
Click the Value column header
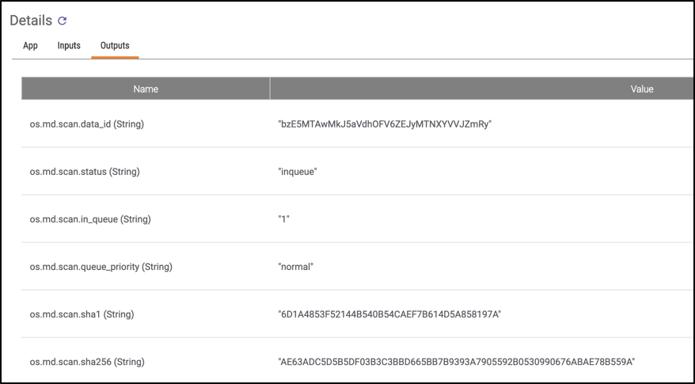[x=482, y=89]
